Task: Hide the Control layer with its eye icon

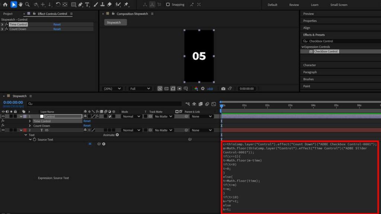Action: tap(3, 116)
